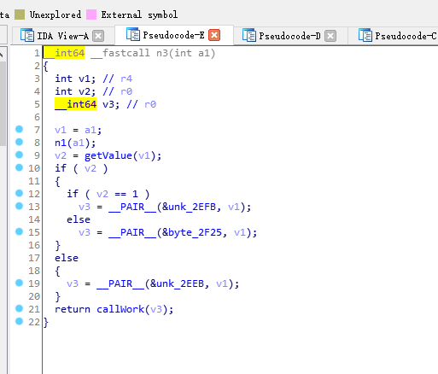
Task: Click the __PAIR__ macro on line 13
Action: 132,207
